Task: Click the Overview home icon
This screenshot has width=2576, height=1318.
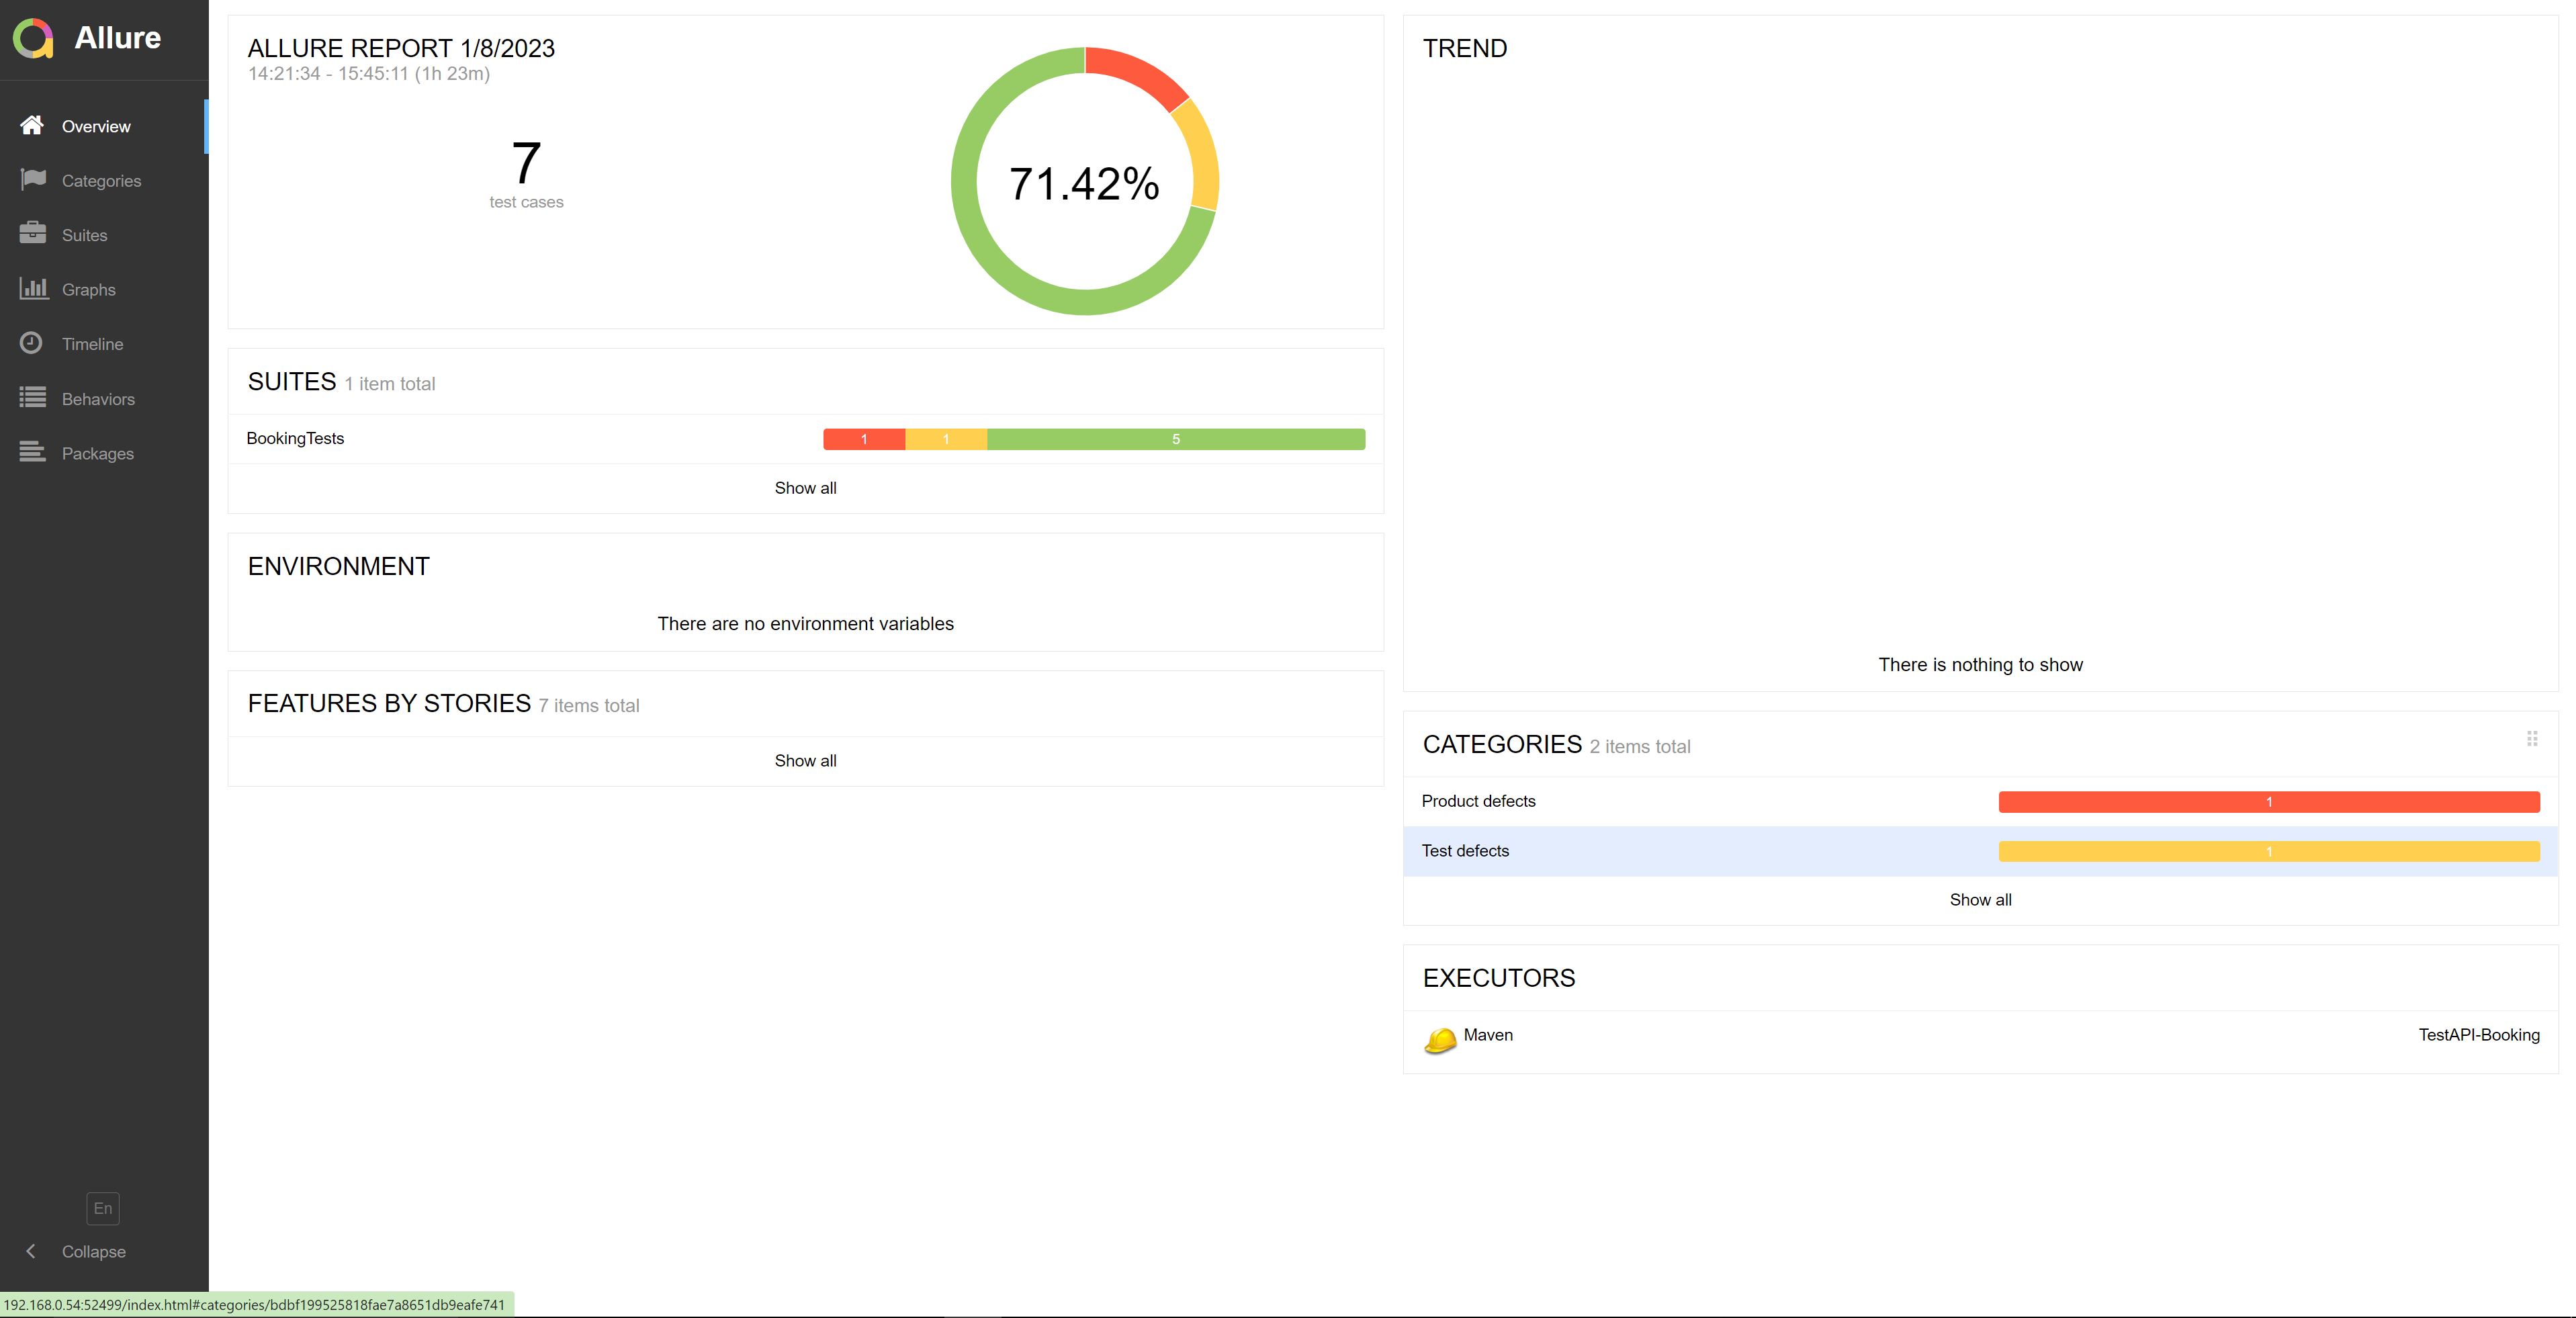Action: [32, 125]
